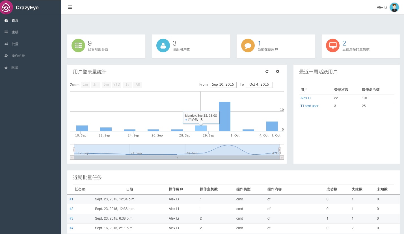Click the 任务ID column header
Screen dimensions: 404x234
80,189
